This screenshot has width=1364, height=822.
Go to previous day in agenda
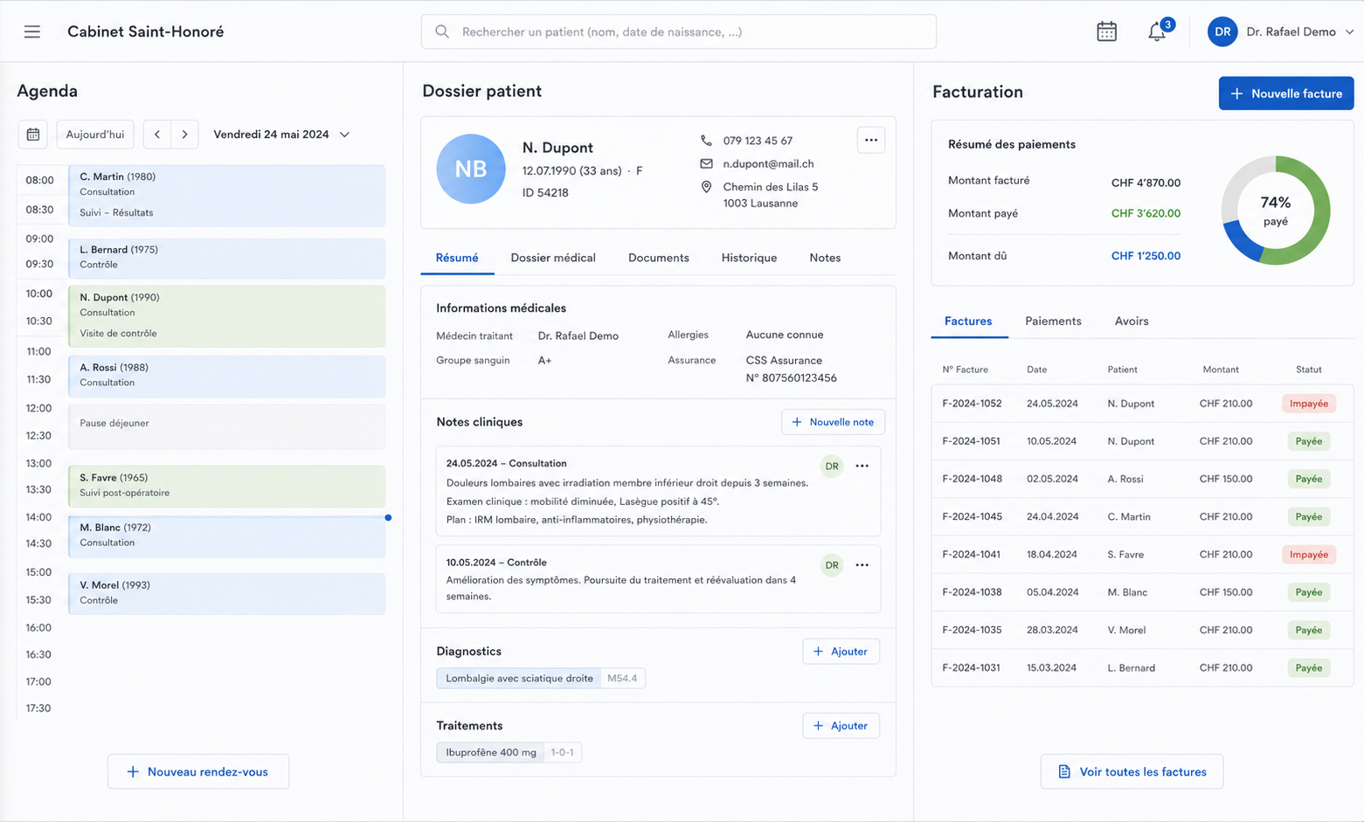pos(157,135)
